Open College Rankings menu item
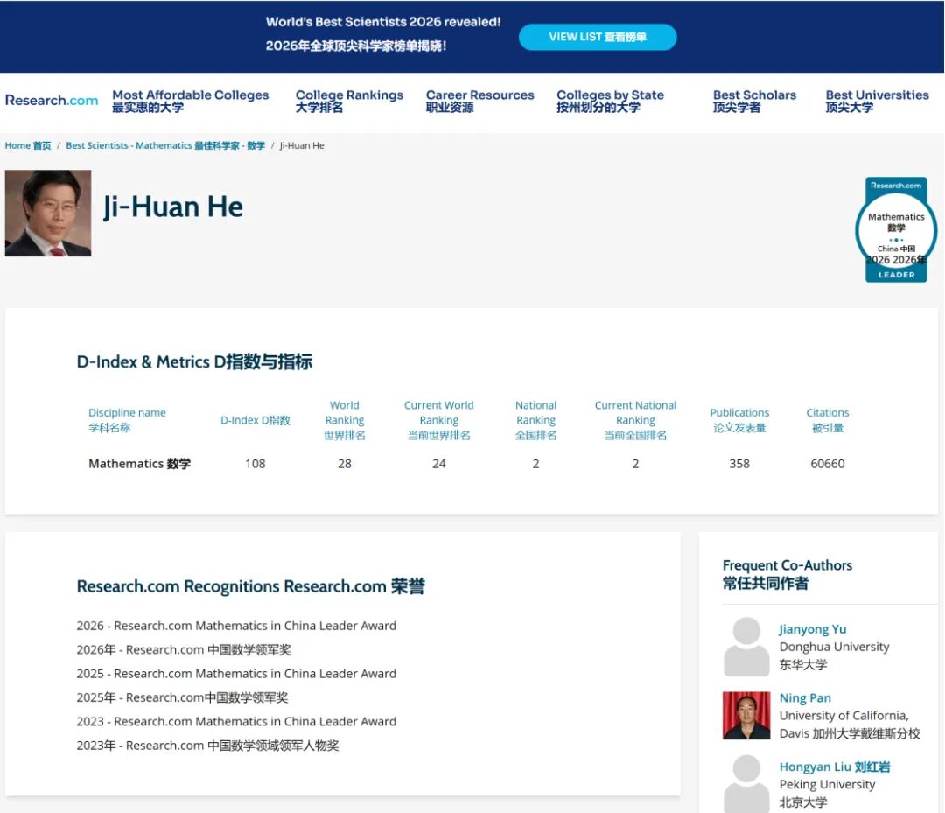 point(349,101)
